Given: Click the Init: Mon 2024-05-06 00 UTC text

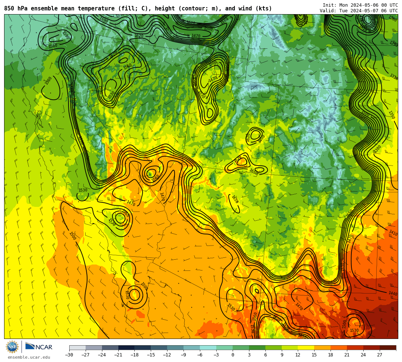Looking at the screenshot, I should tap(360, 5).
